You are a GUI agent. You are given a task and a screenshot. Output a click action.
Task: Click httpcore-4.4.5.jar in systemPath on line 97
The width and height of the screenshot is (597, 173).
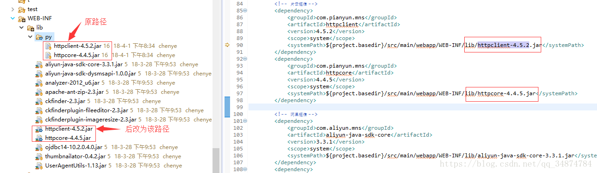coord(506,93)
